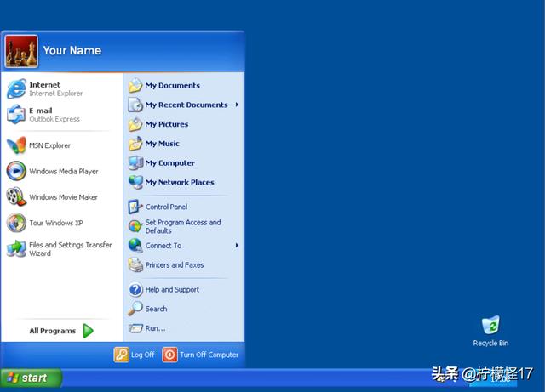
Task: Click the Start button on taskbar
Action: 32,378
